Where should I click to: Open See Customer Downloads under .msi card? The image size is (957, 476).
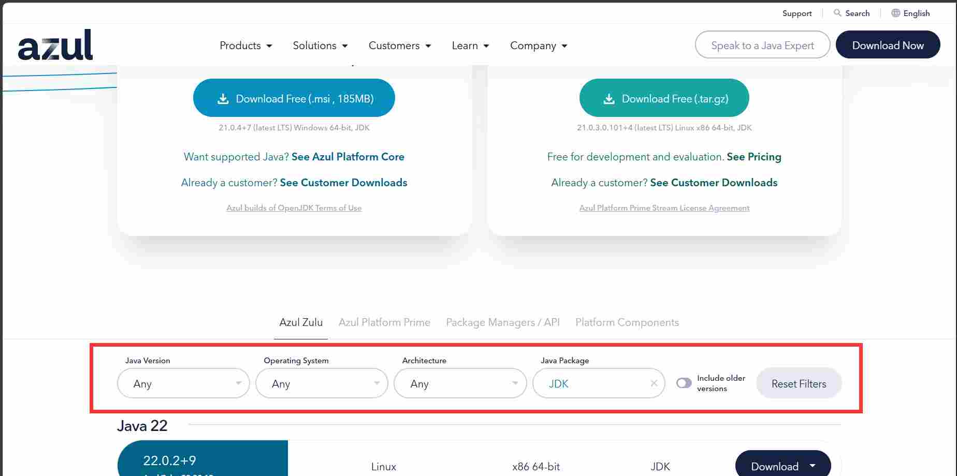(343, 183)
